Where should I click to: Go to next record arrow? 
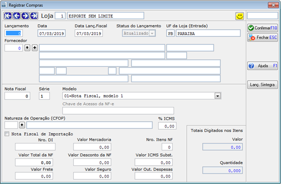click(25, 16)
